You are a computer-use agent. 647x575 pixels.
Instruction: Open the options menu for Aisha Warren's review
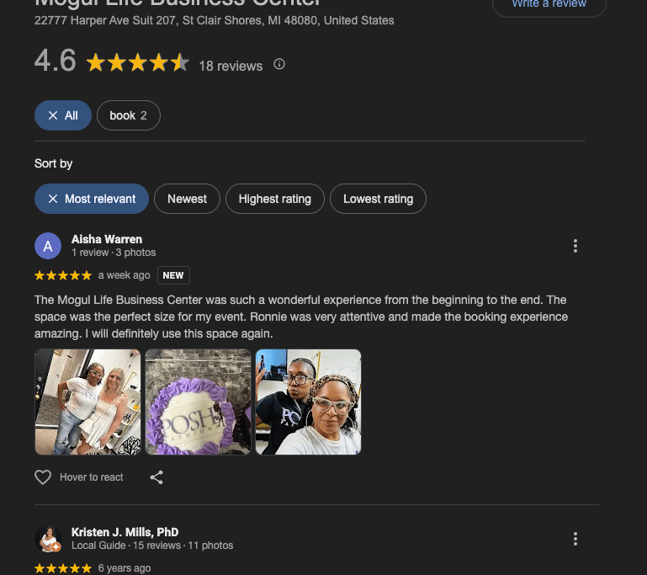[x=575, y=246]
